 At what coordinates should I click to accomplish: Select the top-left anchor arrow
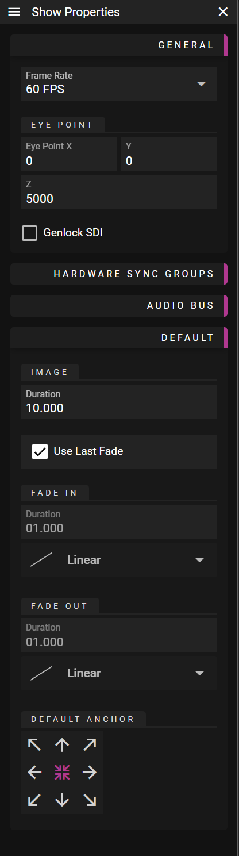tap(34, 745)
